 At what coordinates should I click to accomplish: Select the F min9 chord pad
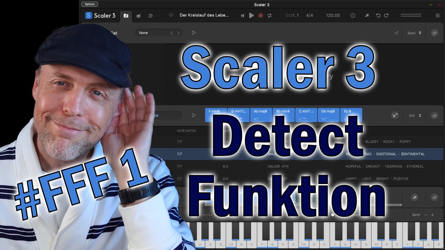[216, 115]
